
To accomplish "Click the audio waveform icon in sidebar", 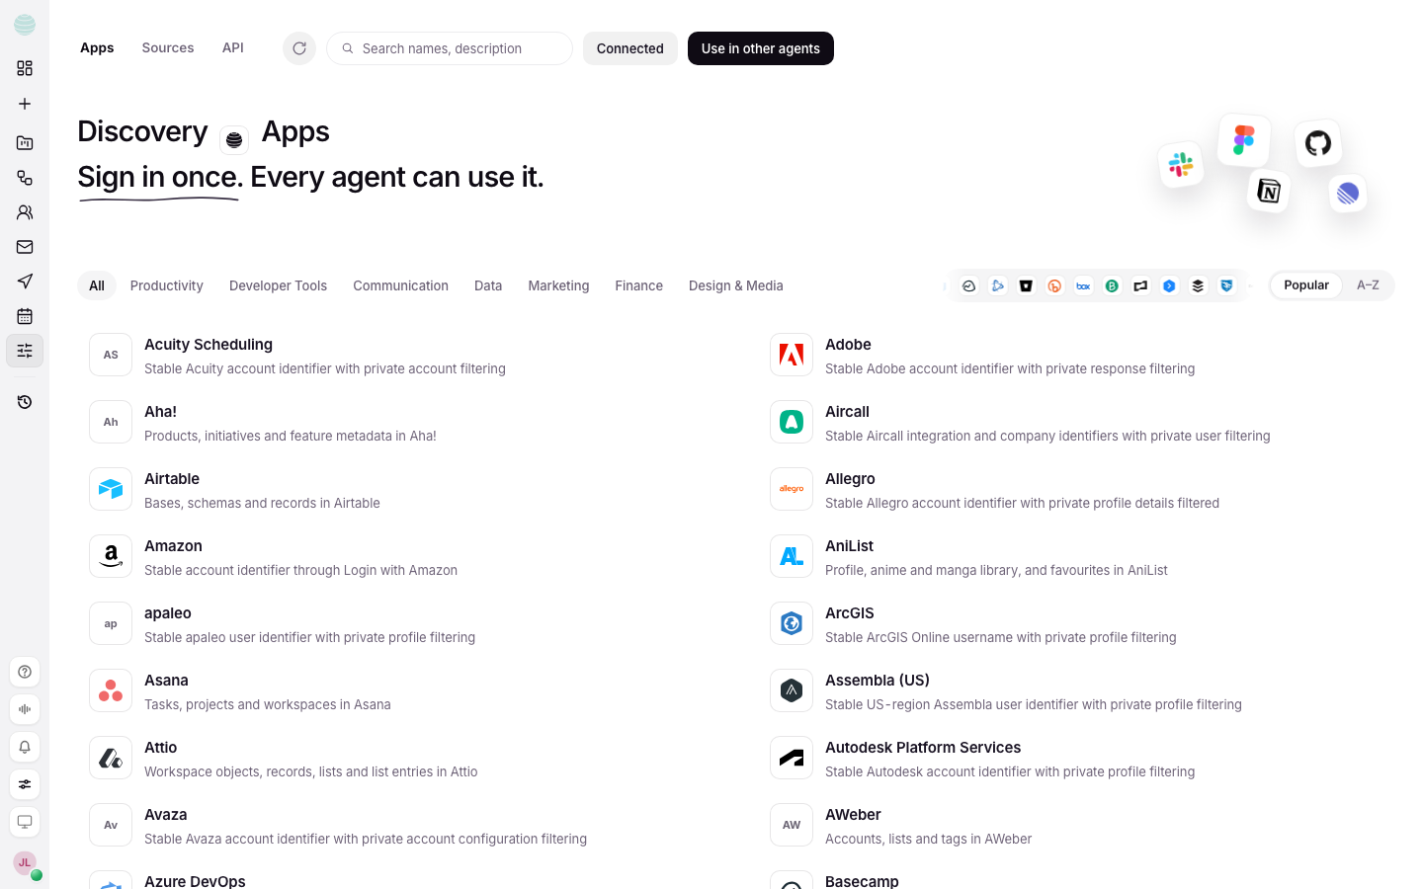I will pos(25,709).
